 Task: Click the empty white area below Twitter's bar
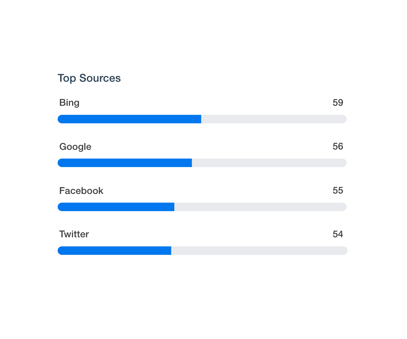[x=203, y=268]
